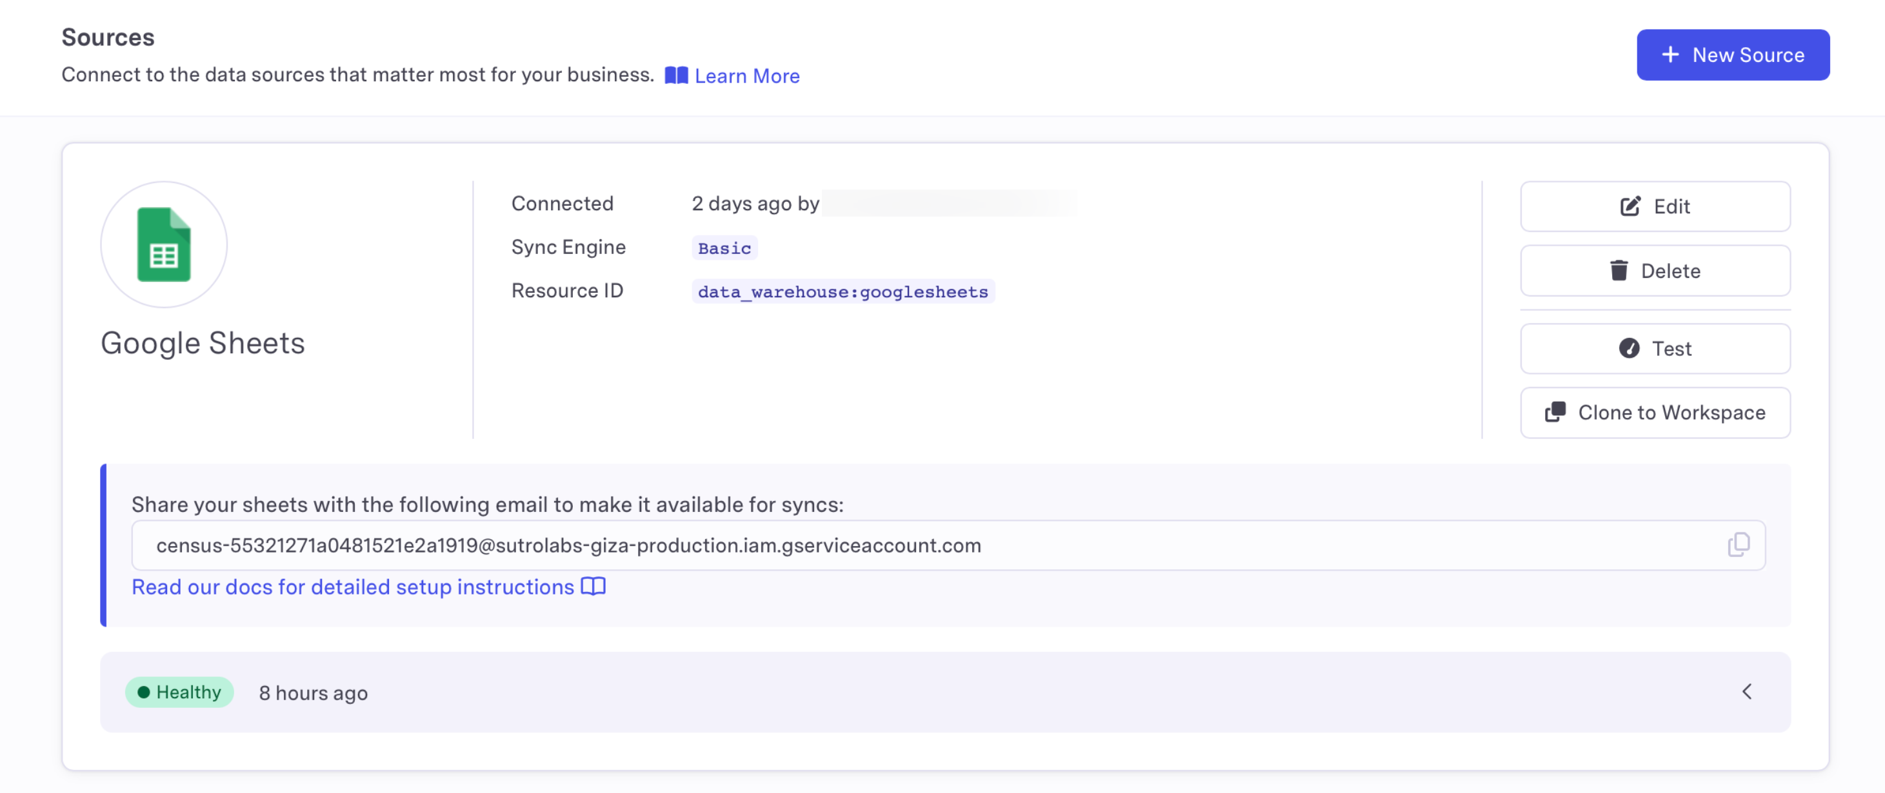Click the Connected label
The height and width of the screenshot is (793, 1885).
pos(562,203)
